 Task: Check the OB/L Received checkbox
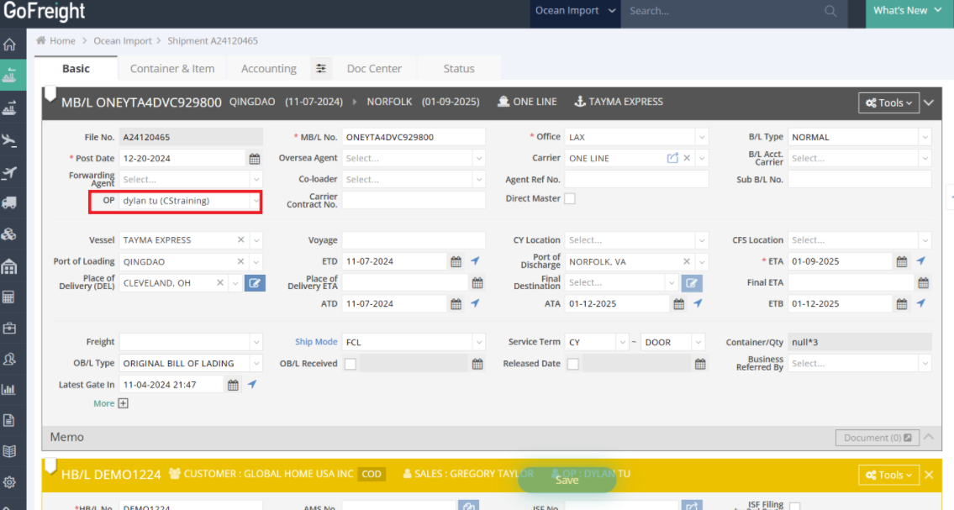[x=351, y=364]
